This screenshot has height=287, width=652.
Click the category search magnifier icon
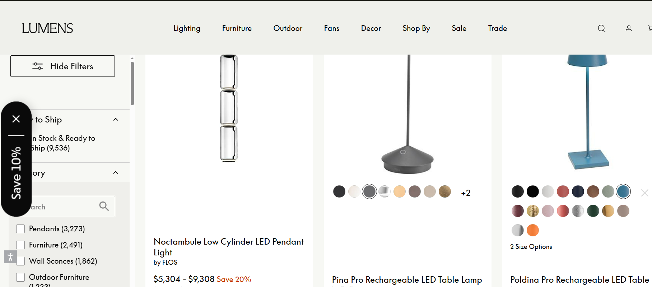104,206
